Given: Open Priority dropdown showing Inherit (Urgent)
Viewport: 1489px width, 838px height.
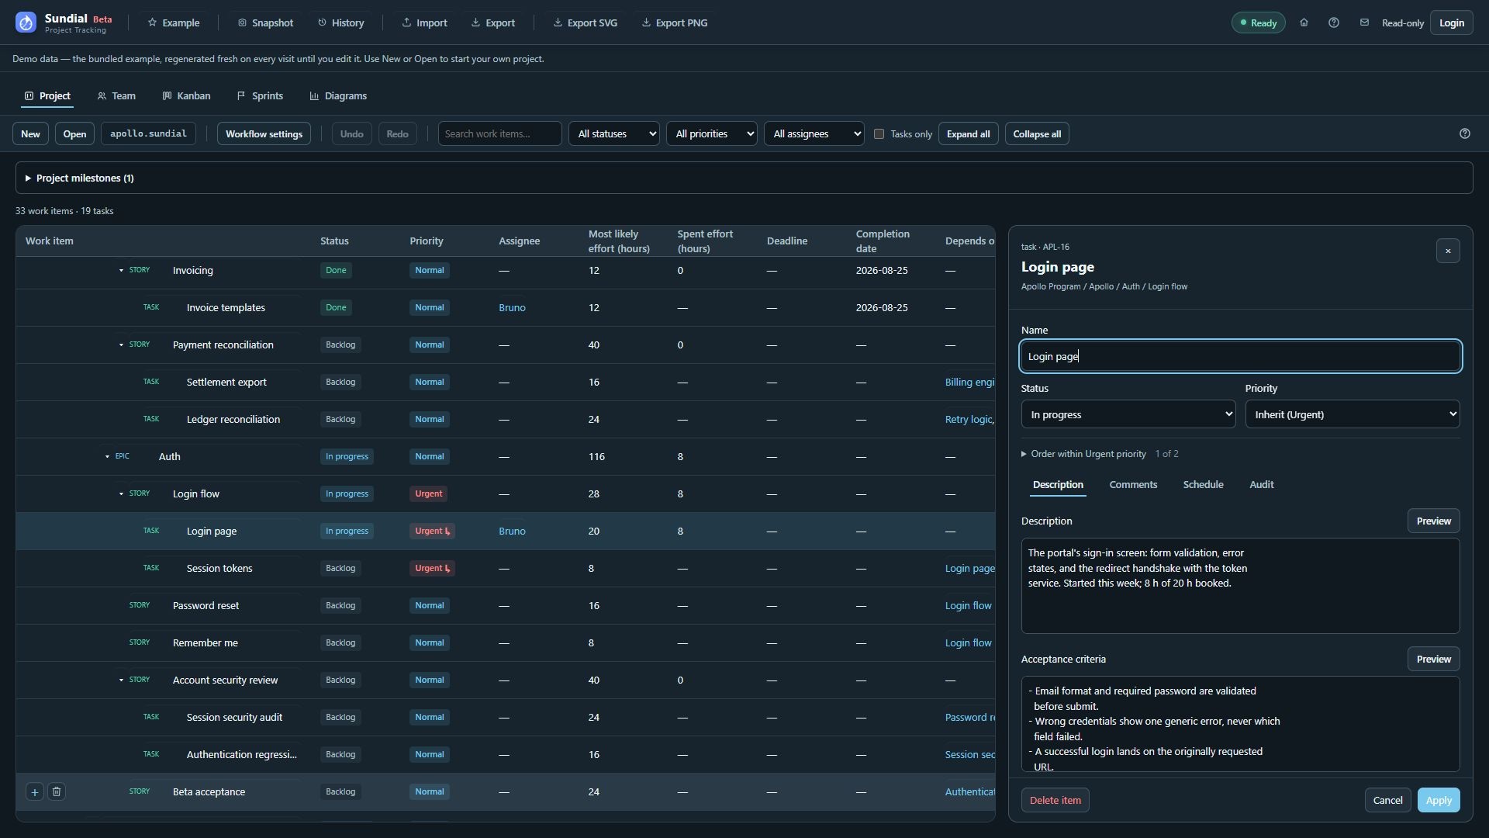Looking at the screenshot, I should 1353,414.
